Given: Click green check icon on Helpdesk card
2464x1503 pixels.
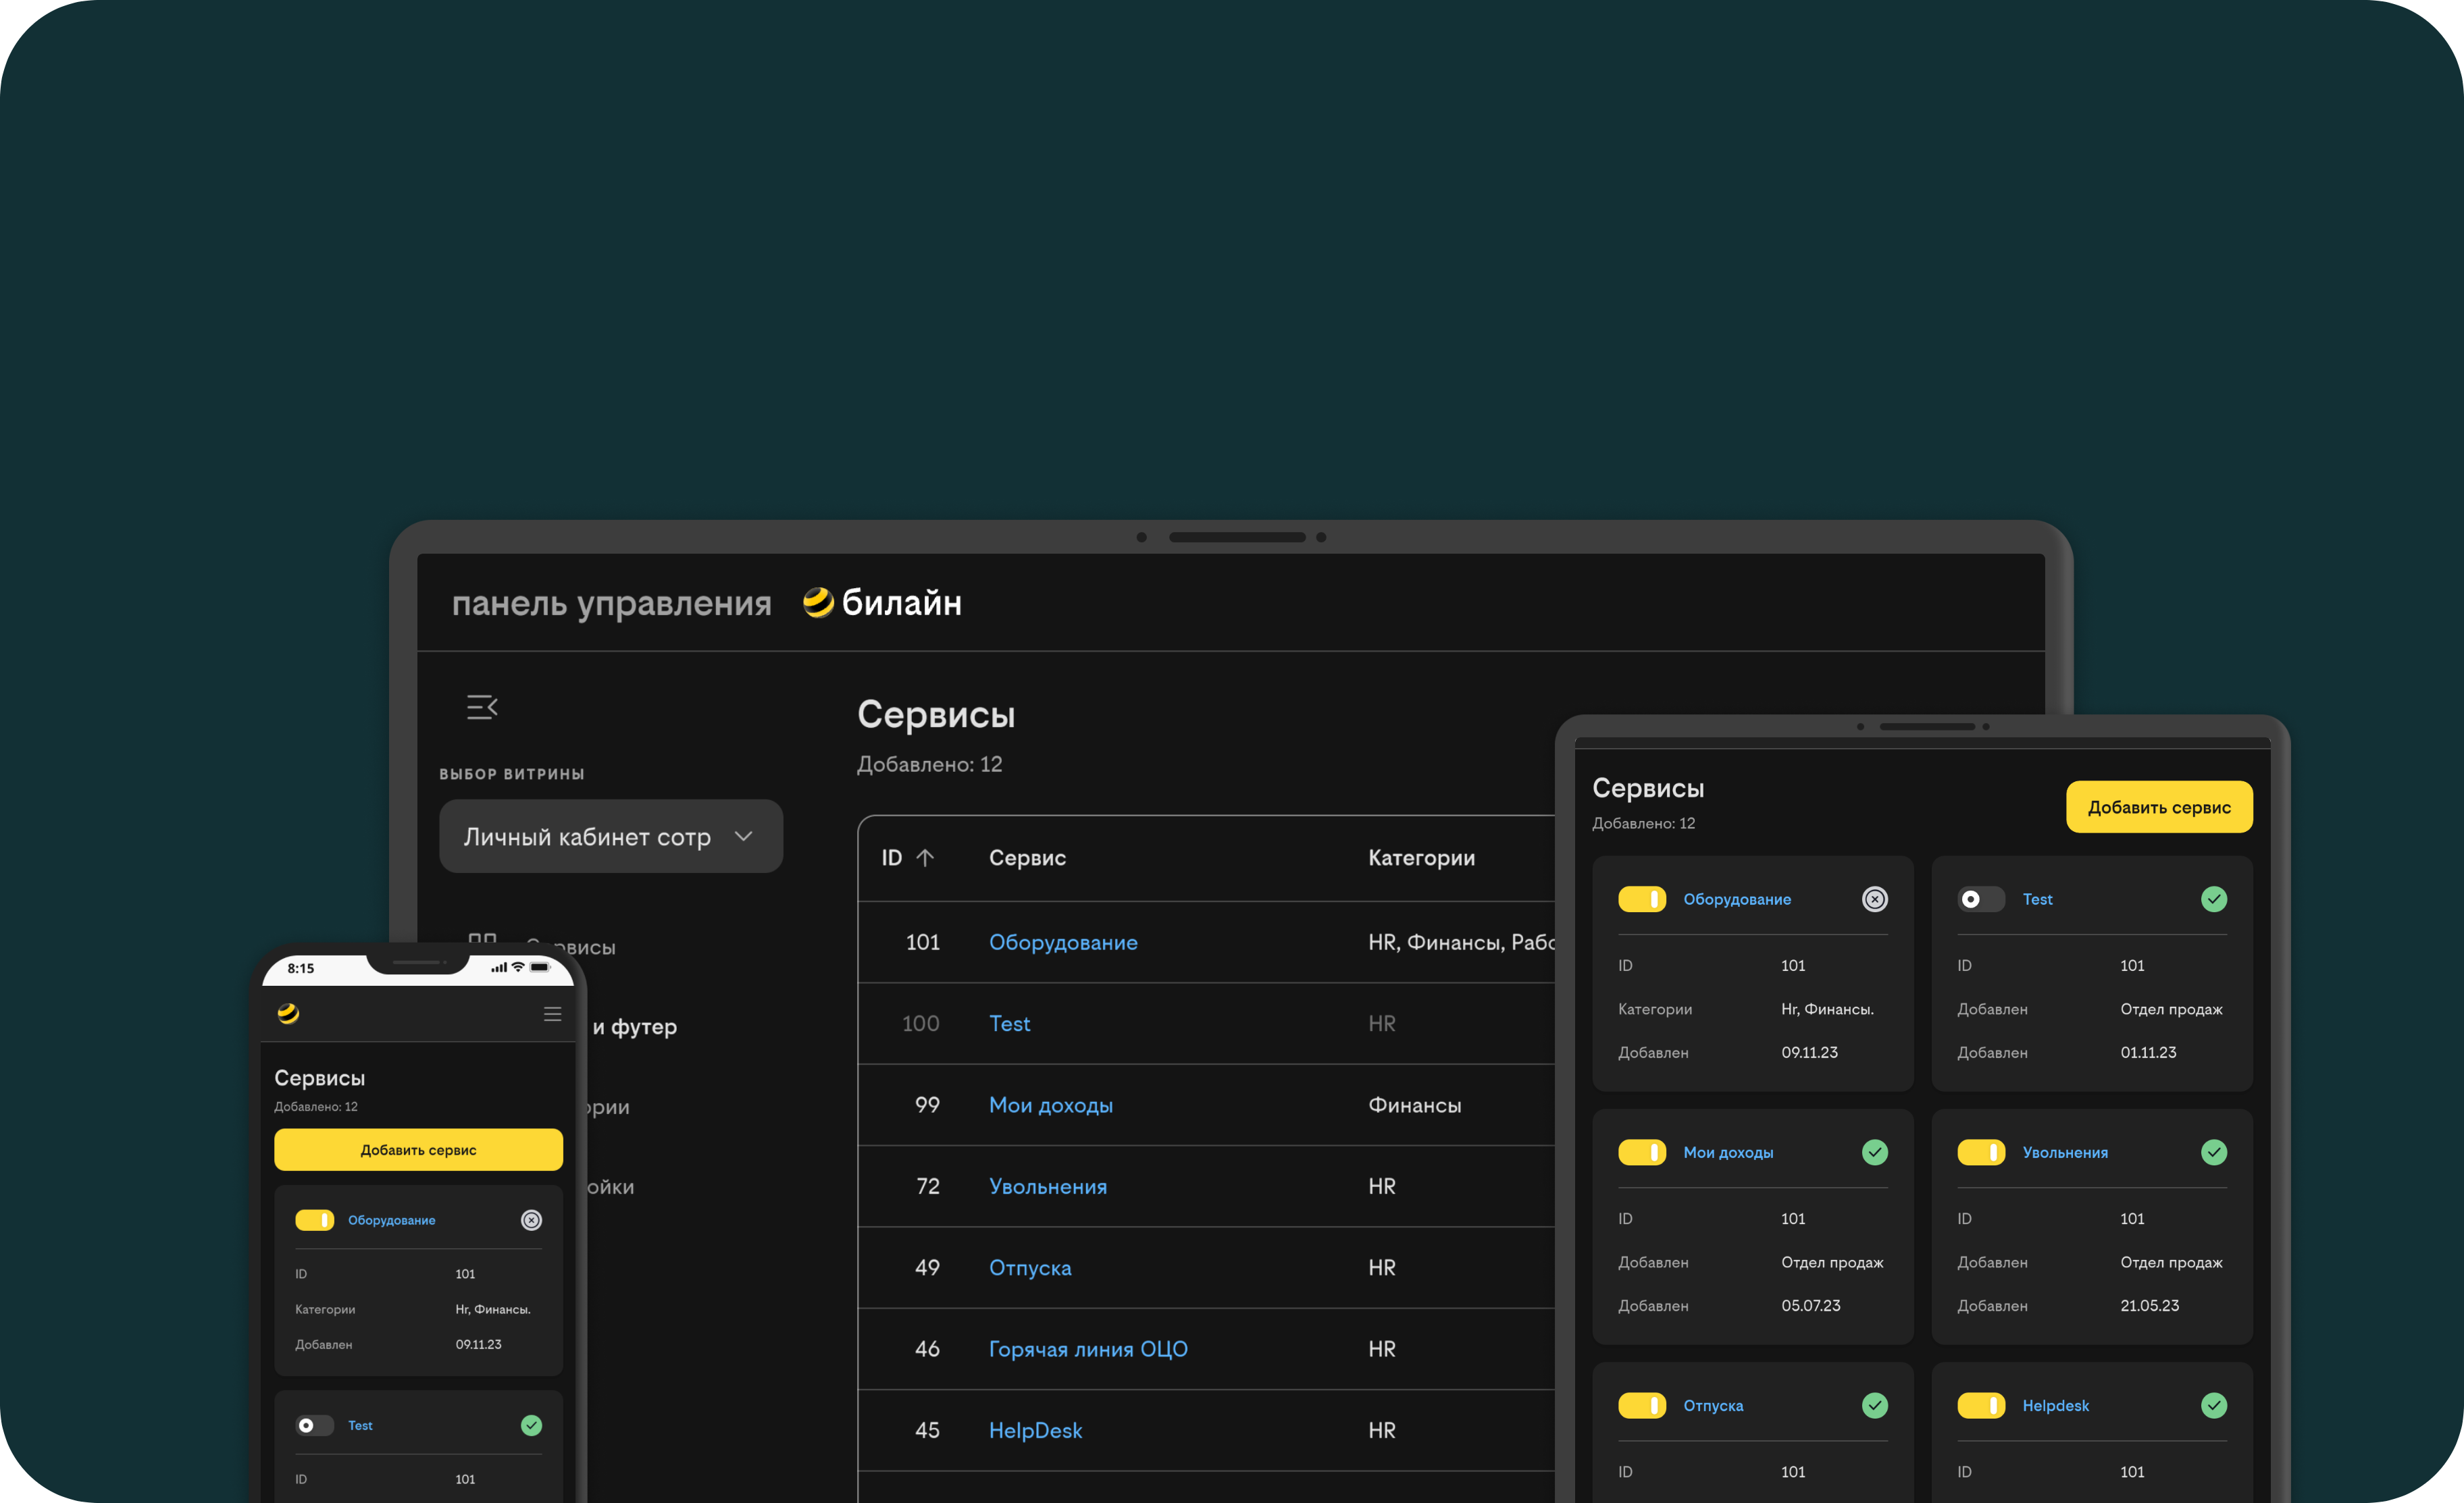Looking at the screenshot, I should point(2214,1405).
